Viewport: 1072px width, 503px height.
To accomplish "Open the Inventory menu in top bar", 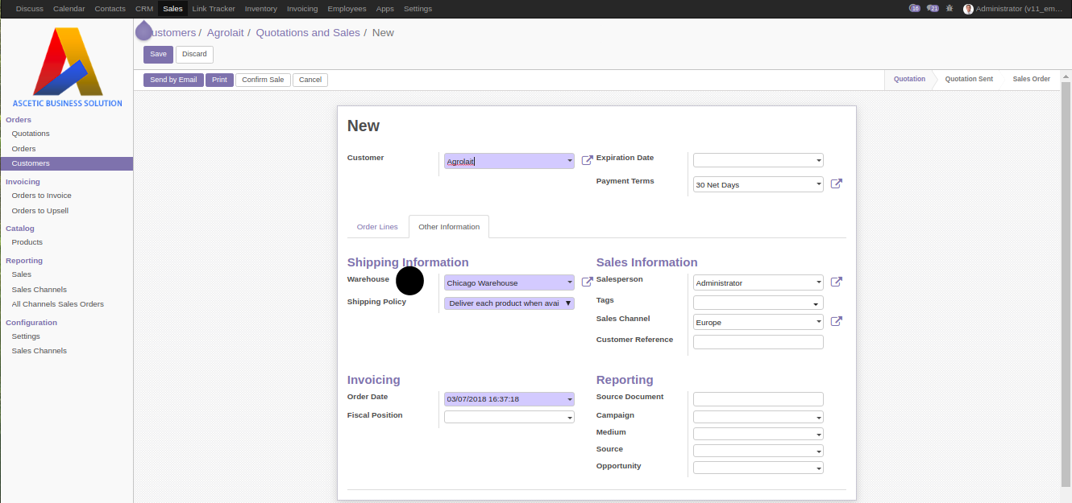I will 260,9.
